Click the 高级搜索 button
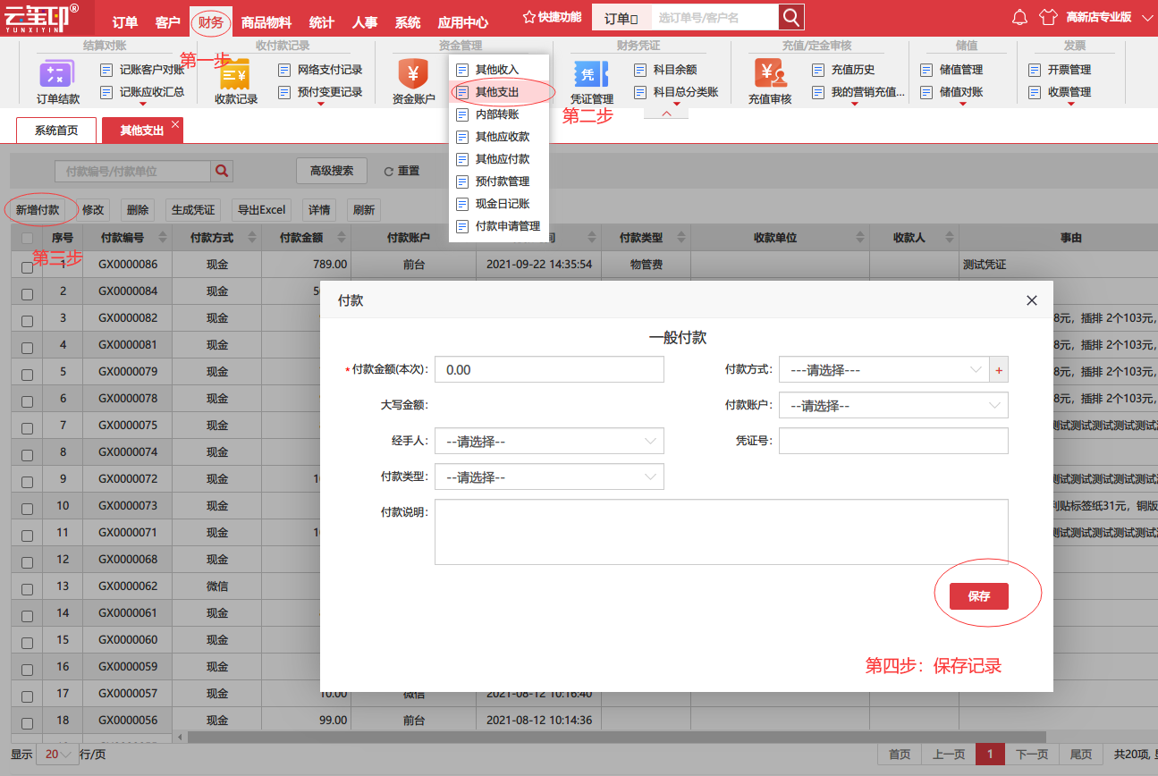This screenshot has width=1158, height=776. pos(332,171)
